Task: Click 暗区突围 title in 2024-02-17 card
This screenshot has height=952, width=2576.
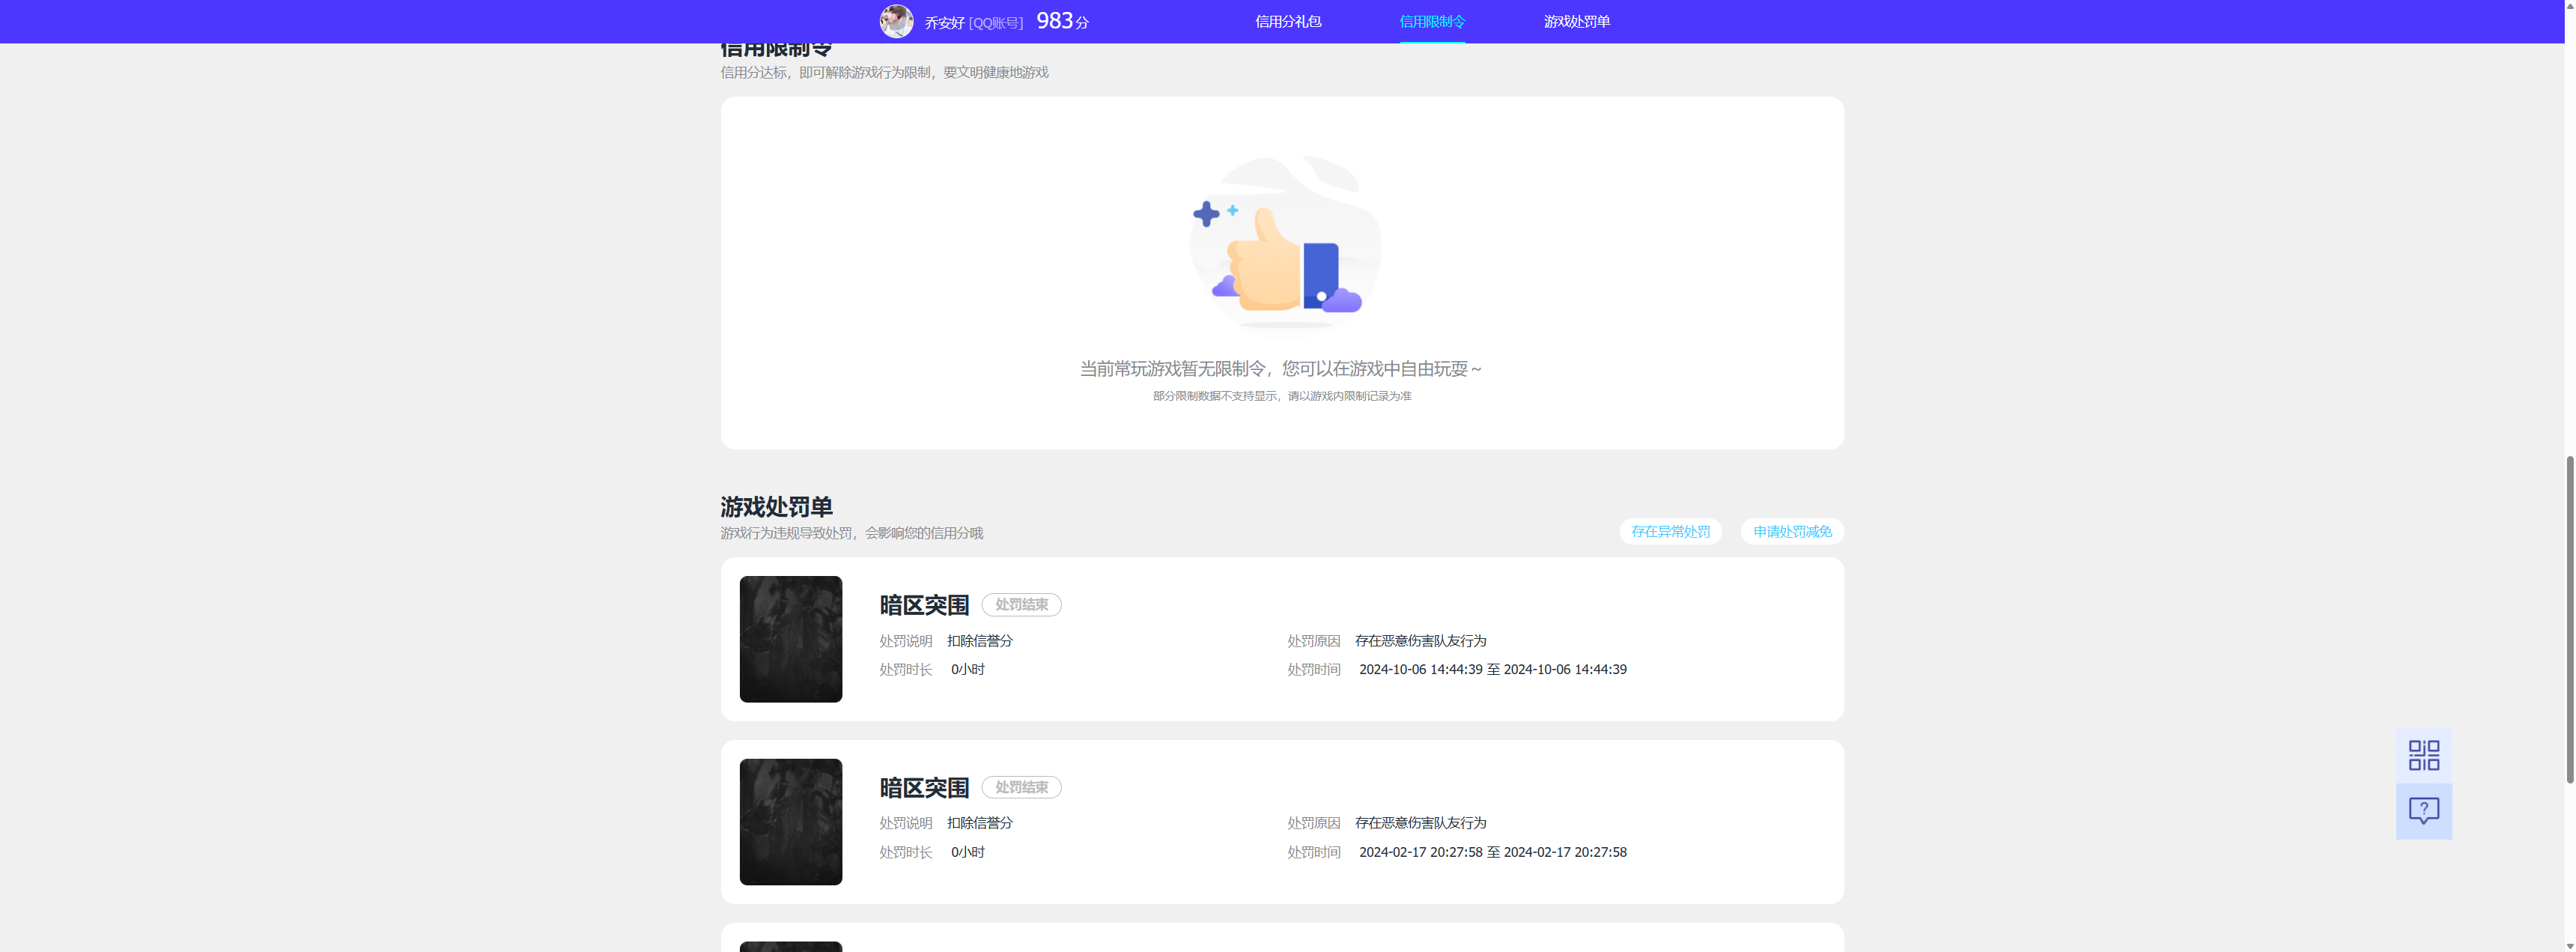Action: [924, 788]
